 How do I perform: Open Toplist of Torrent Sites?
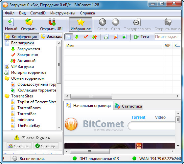pyautogui.click(x=37, y=102)
